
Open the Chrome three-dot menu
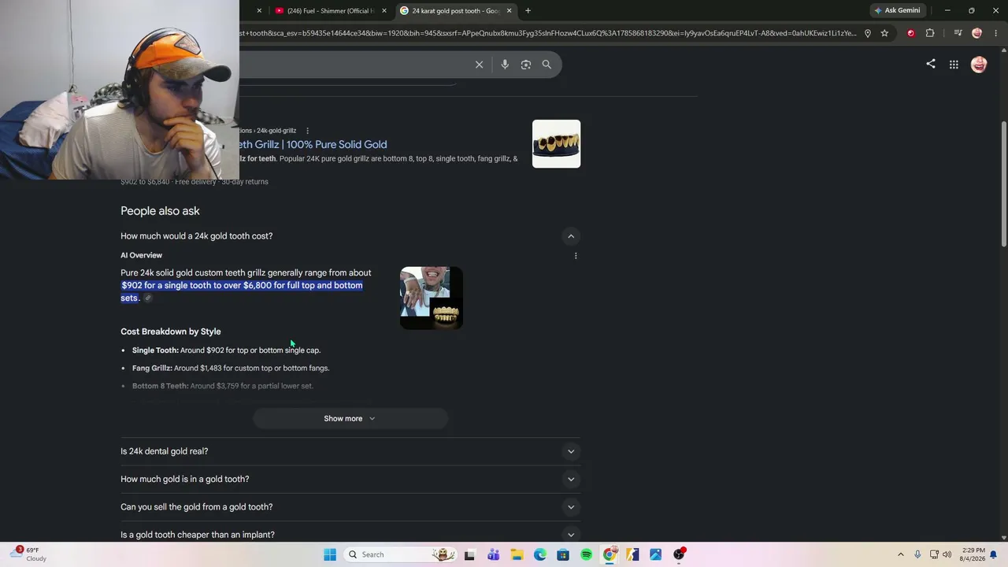coord(995,33)
